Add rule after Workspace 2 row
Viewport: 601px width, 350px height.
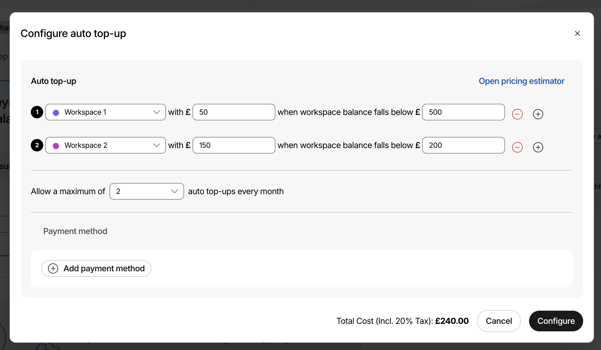coord(538,147)
